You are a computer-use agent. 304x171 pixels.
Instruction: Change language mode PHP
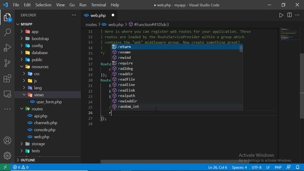[278, 167]
